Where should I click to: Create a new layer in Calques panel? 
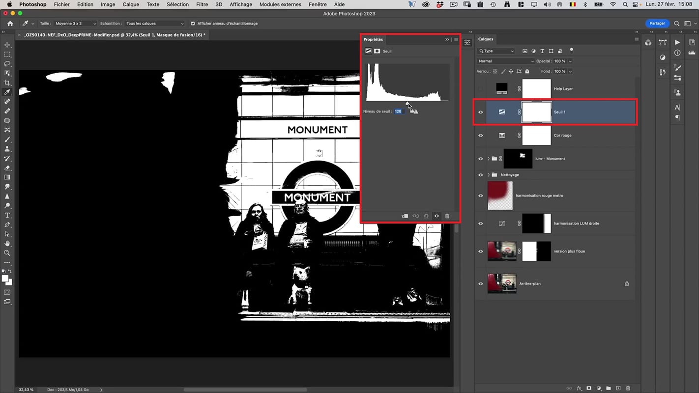(x=618, y=388)
